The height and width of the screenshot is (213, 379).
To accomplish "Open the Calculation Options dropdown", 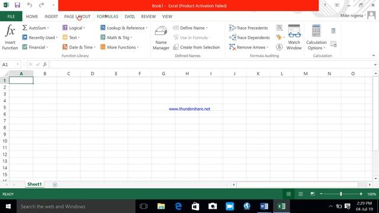I will 316,37.
